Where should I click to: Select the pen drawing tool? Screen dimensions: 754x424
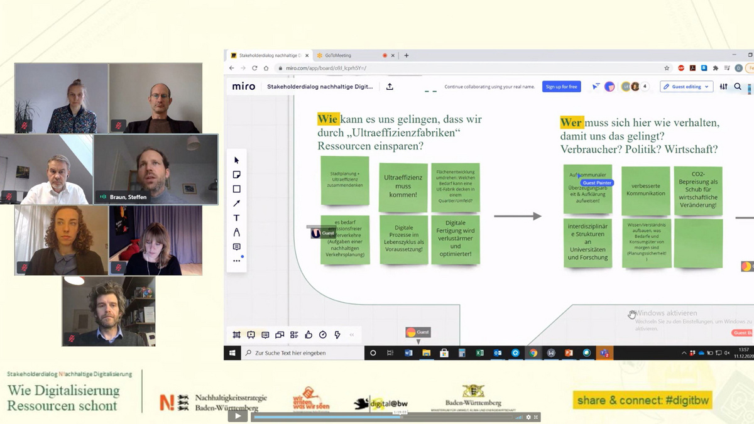click(x=237, y=232)
